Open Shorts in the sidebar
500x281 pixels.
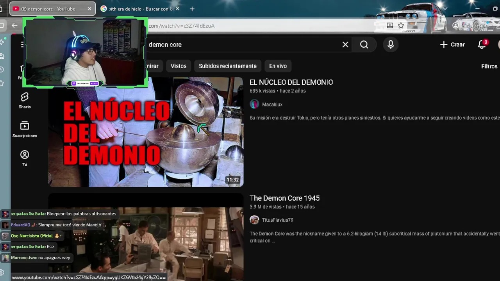pos(25,100)
